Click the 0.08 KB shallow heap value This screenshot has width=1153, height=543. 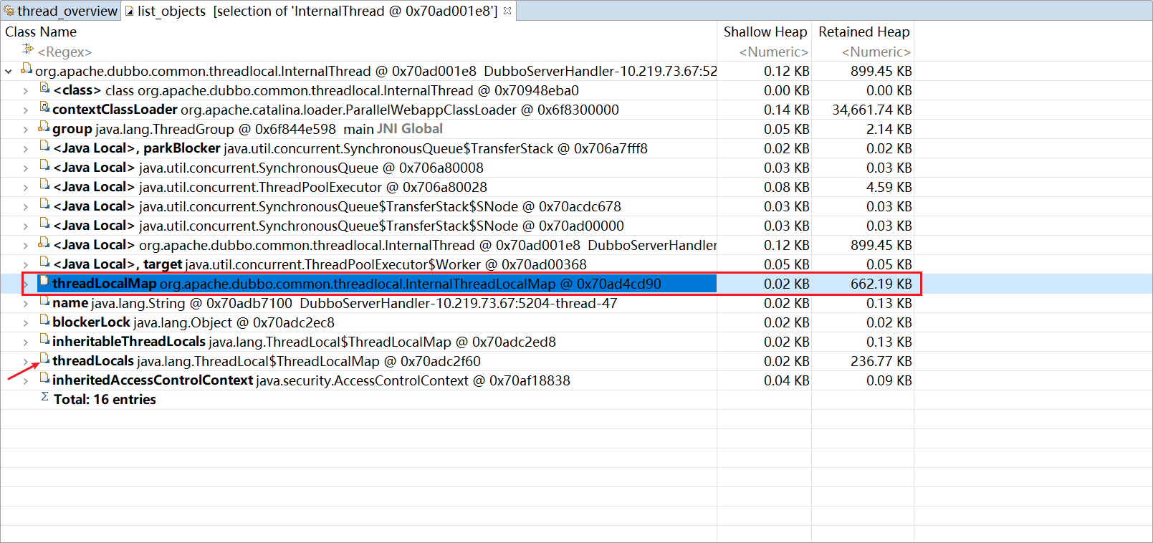click(x=787, y=187)
